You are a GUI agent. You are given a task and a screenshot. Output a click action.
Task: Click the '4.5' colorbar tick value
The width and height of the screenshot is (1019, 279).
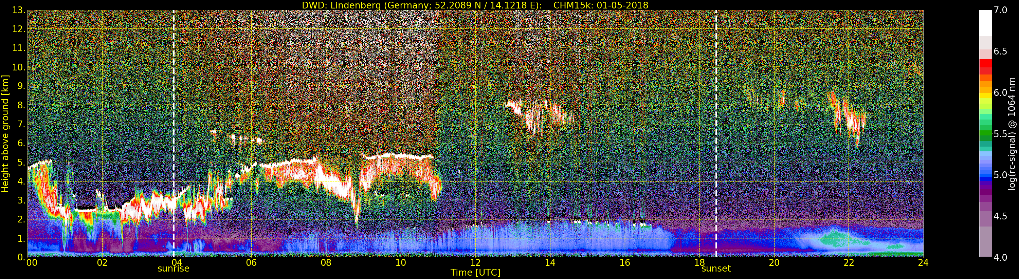point(1000,216)
